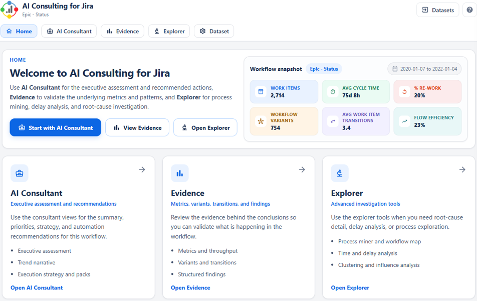
Task: Click Start with AI Consultant button
Action: [x=55, y=127]
